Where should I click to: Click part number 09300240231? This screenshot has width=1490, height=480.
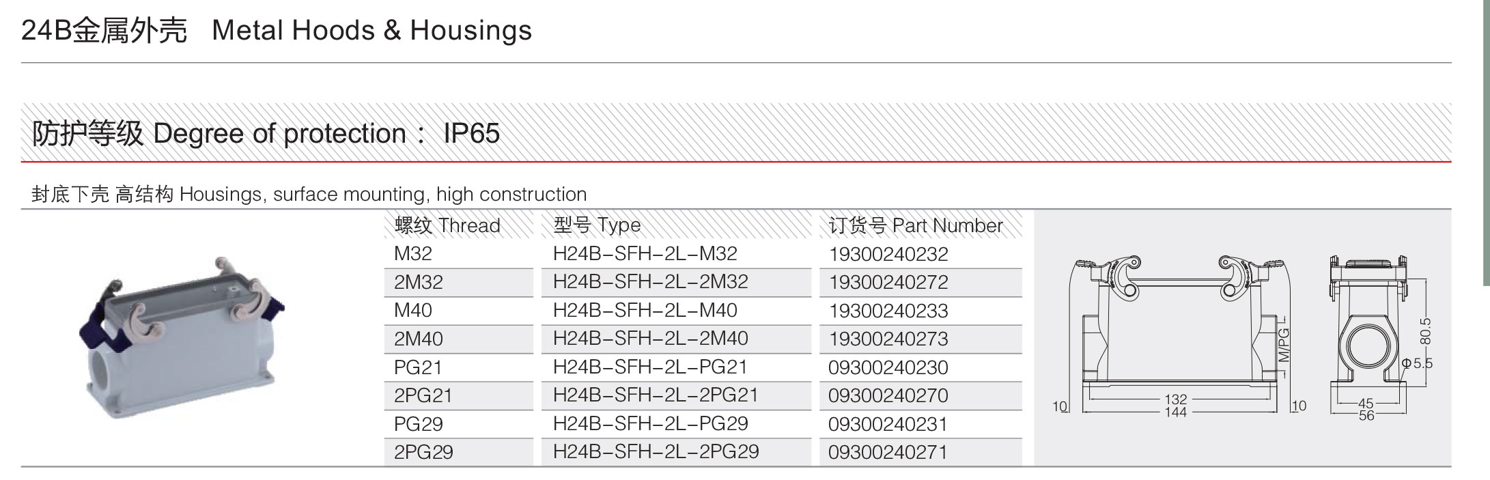(888, 425)
